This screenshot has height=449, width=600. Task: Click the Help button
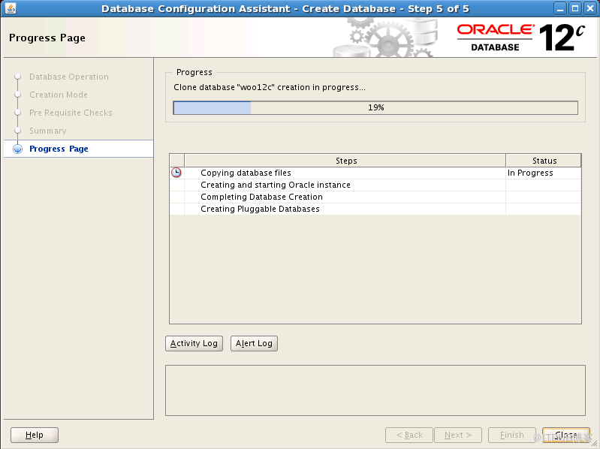(x=35, y=435)
